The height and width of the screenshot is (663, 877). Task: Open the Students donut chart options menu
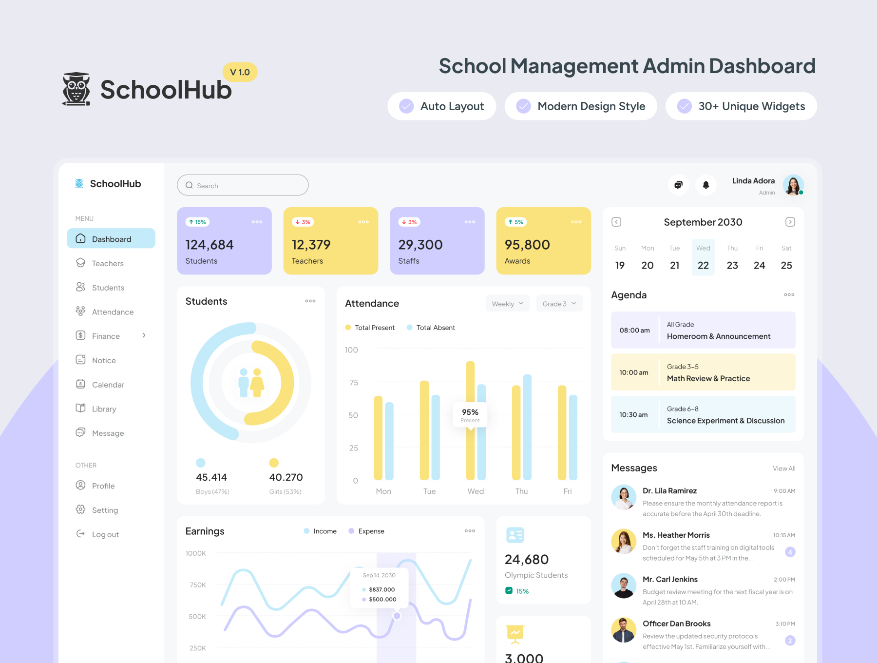pos(310,301)
